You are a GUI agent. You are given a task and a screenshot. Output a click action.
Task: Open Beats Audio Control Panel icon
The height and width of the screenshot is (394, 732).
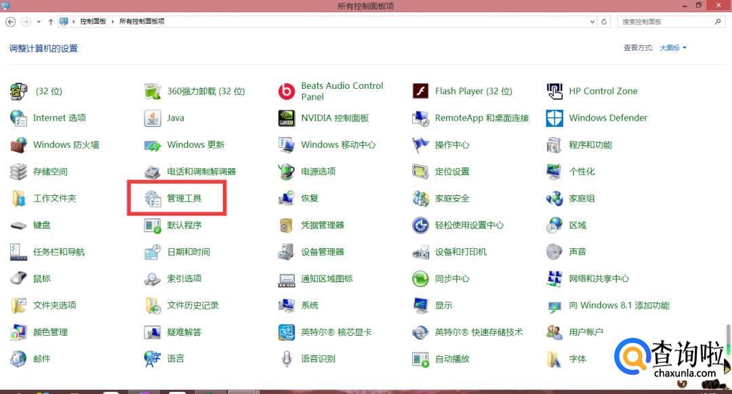pyautogui.click(x=286, y=91)
